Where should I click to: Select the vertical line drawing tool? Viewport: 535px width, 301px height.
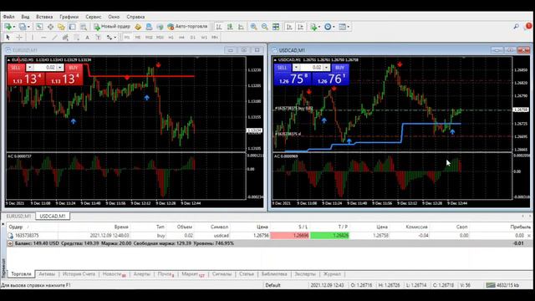tap(33, 37)
